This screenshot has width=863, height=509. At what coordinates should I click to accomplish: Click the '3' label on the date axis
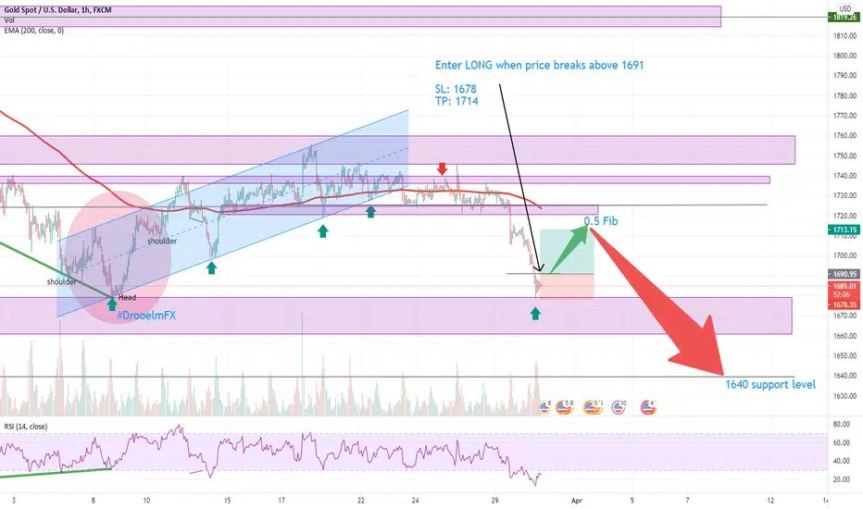click(x=14, y=500)
